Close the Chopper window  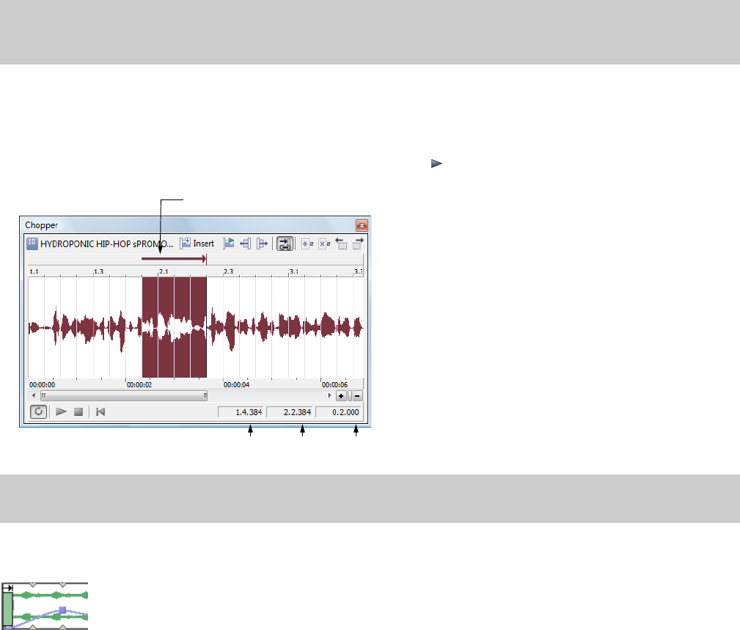362,226
